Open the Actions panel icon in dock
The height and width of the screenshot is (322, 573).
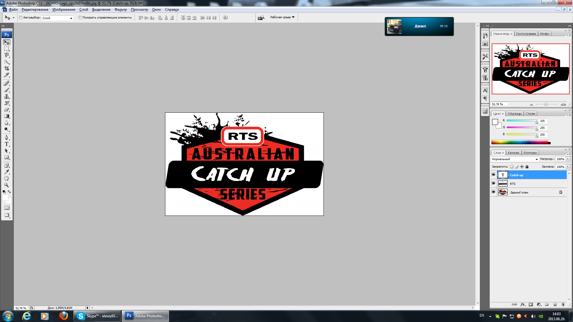(485, 44)
